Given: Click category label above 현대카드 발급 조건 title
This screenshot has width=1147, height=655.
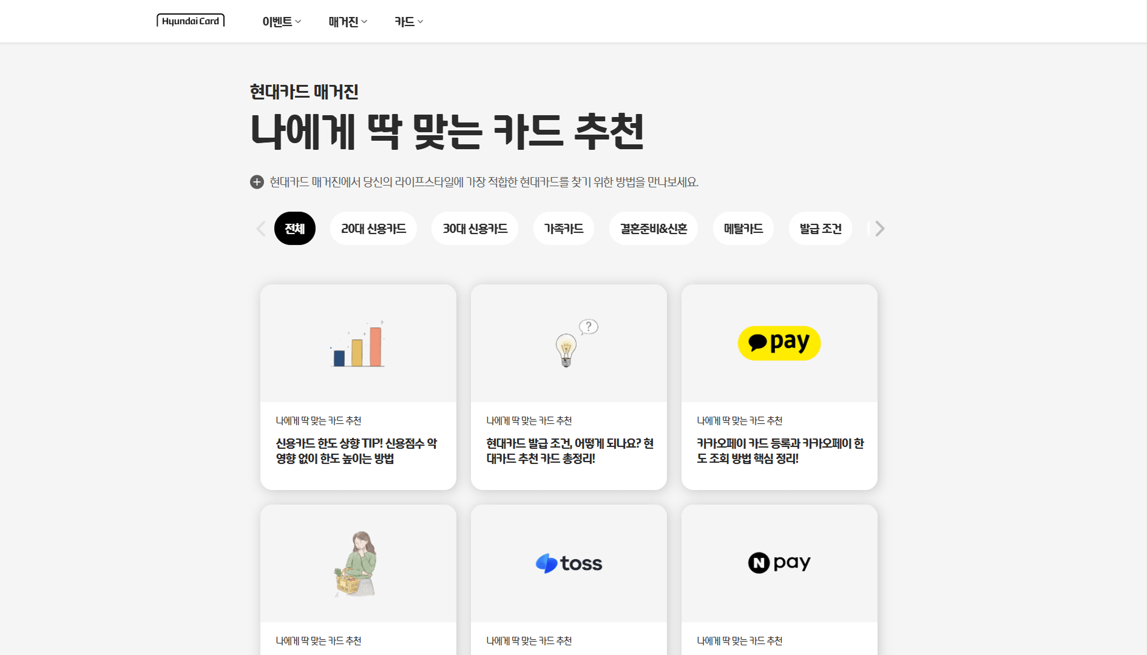Looking at the screenshot, I should tap(529, 420).
